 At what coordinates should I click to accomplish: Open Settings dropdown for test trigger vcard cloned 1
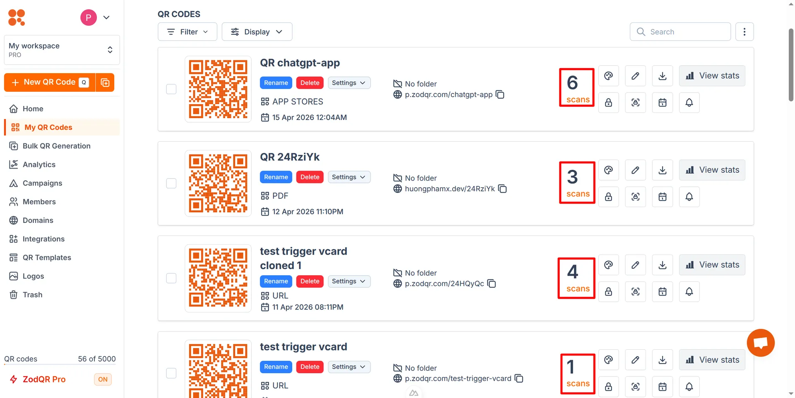[349, 281]
